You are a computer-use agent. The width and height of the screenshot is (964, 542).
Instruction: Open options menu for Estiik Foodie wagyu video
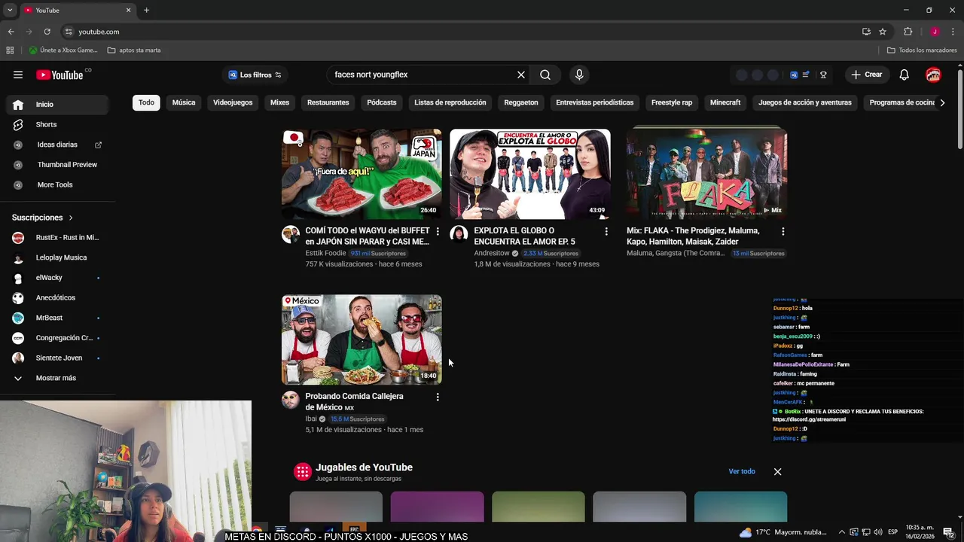(438, 231)
